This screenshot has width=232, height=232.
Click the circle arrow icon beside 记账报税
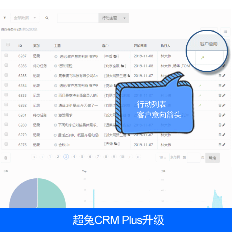(55, 66)
